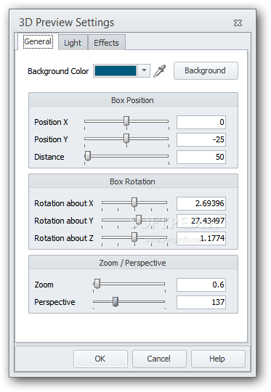Focus the Zoom value field showing 0.6
The height and width of the screenshot is (392, 271).
click(201, 285)
